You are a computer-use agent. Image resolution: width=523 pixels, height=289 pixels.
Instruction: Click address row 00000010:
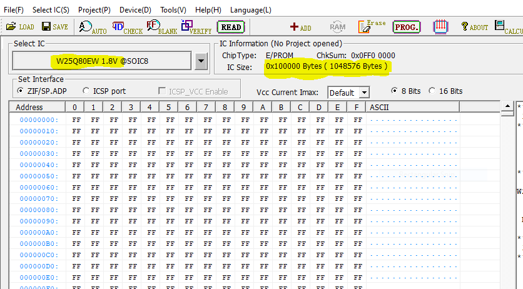coord(39,131)
